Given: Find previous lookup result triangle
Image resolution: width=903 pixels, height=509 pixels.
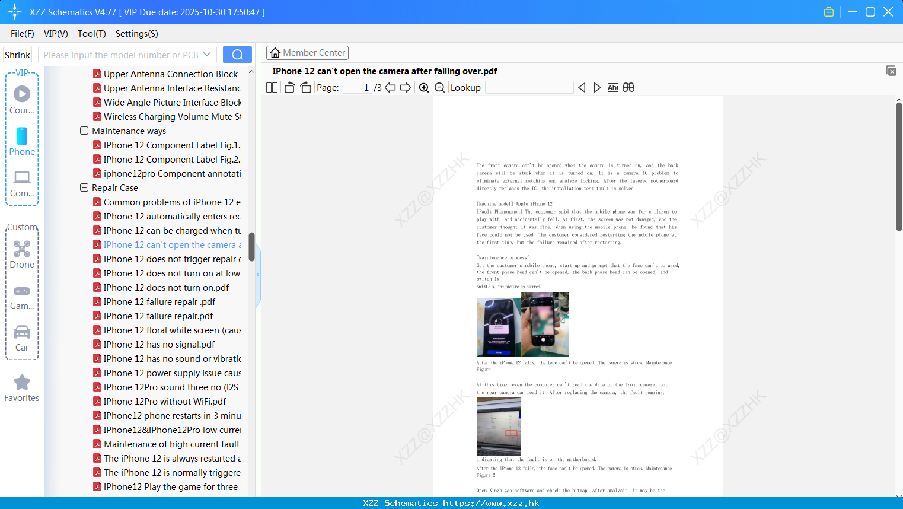Looking at the screenshot, I should (582, 87).
